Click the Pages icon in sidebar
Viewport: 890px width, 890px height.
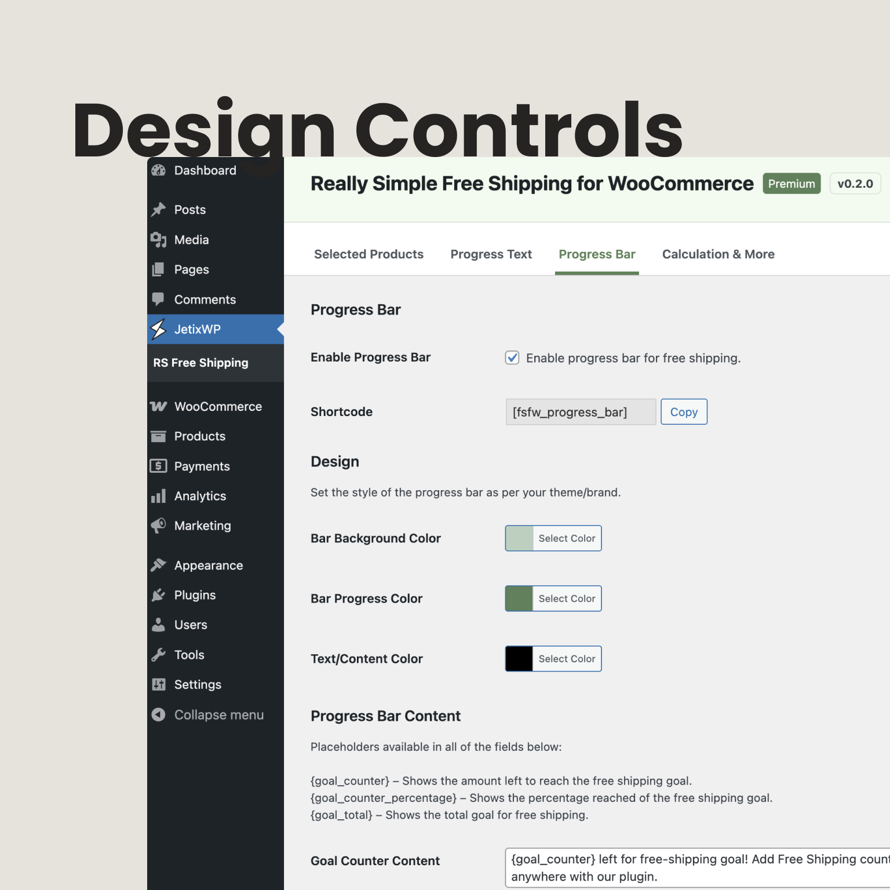(x=158, y=269)
